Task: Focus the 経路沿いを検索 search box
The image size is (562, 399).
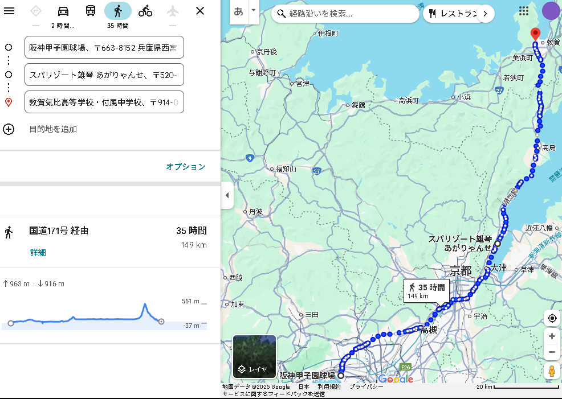Action: 345,14
